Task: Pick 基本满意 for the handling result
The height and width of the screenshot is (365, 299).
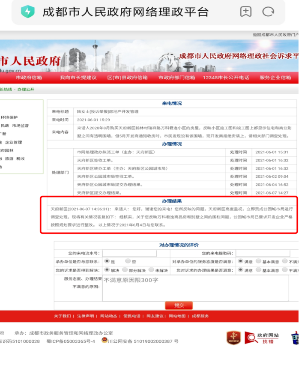Action: point(258,270)
